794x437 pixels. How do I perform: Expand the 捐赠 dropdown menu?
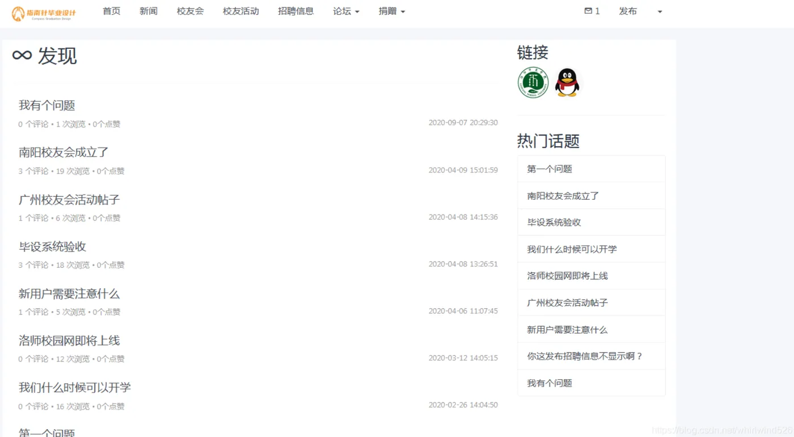392,11
